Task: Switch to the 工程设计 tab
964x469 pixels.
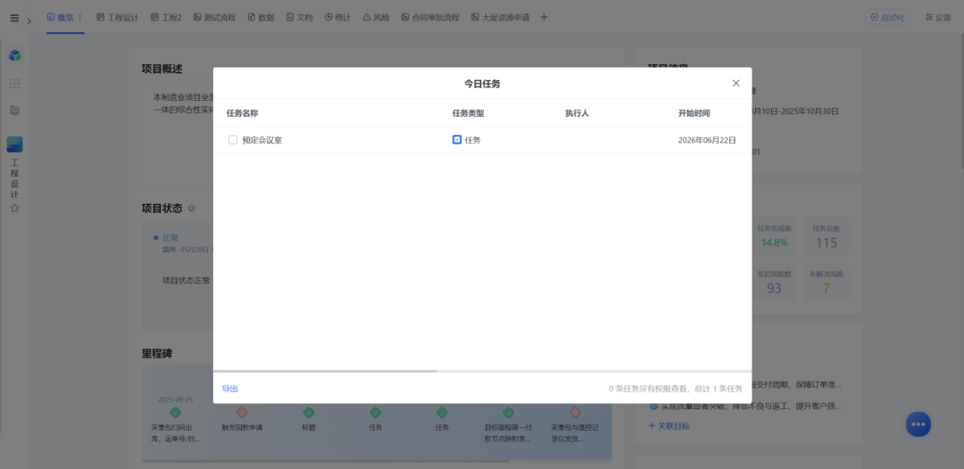Action: pos(118,17)
